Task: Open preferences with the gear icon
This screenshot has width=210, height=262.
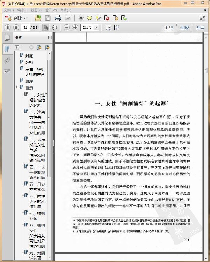Action: tap(81, 18)
